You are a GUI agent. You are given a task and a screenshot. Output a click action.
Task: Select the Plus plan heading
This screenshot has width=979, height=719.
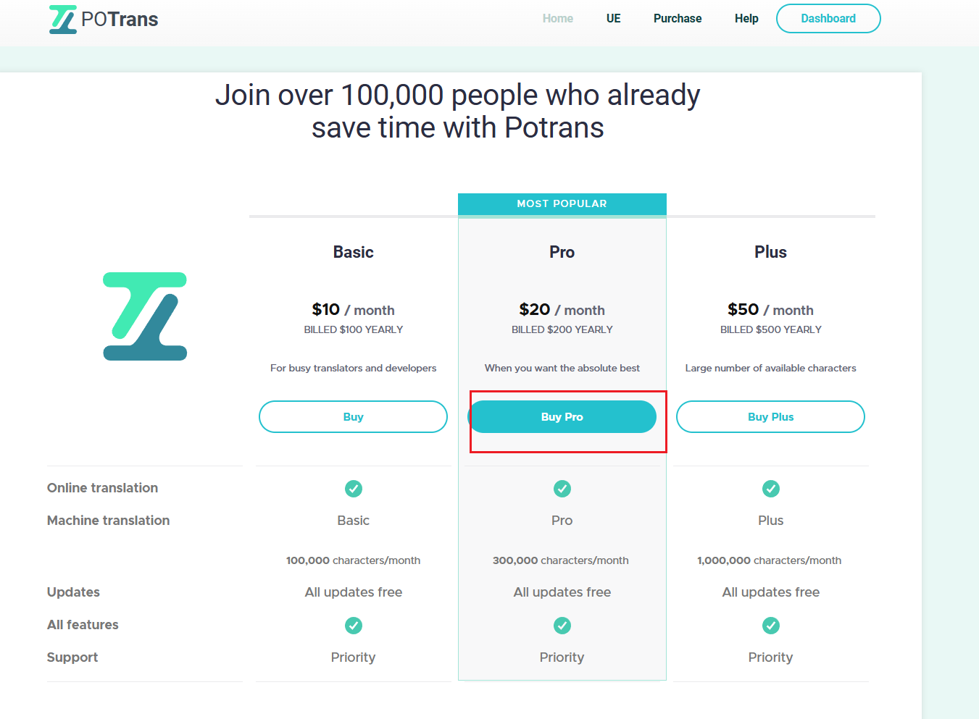[x=770, y=252]
